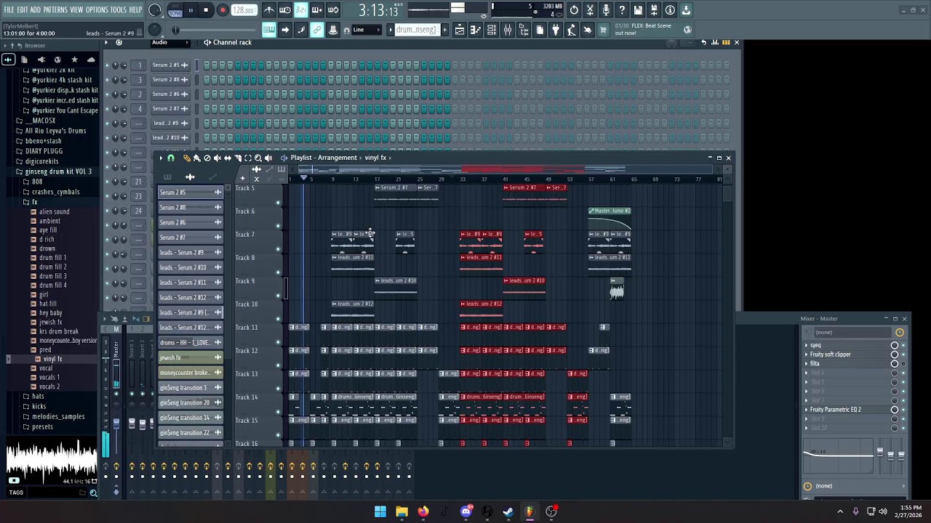Toggle the loop recording icon
Viewport: 931px width, 523px height.
[333, 10]
